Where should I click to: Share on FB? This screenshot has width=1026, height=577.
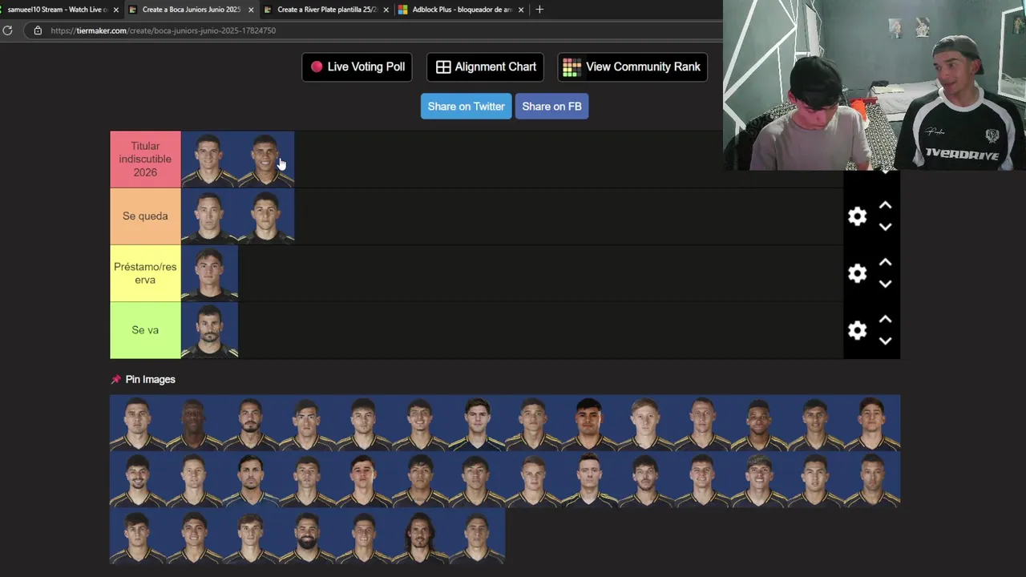point(551,107)
